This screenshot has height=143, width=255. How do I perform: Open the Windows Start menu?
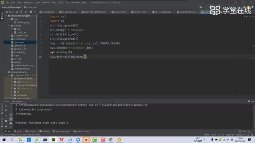[4, 139]
